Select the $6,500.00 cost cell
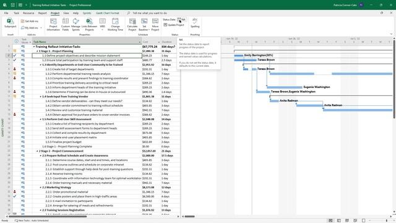 151,196
